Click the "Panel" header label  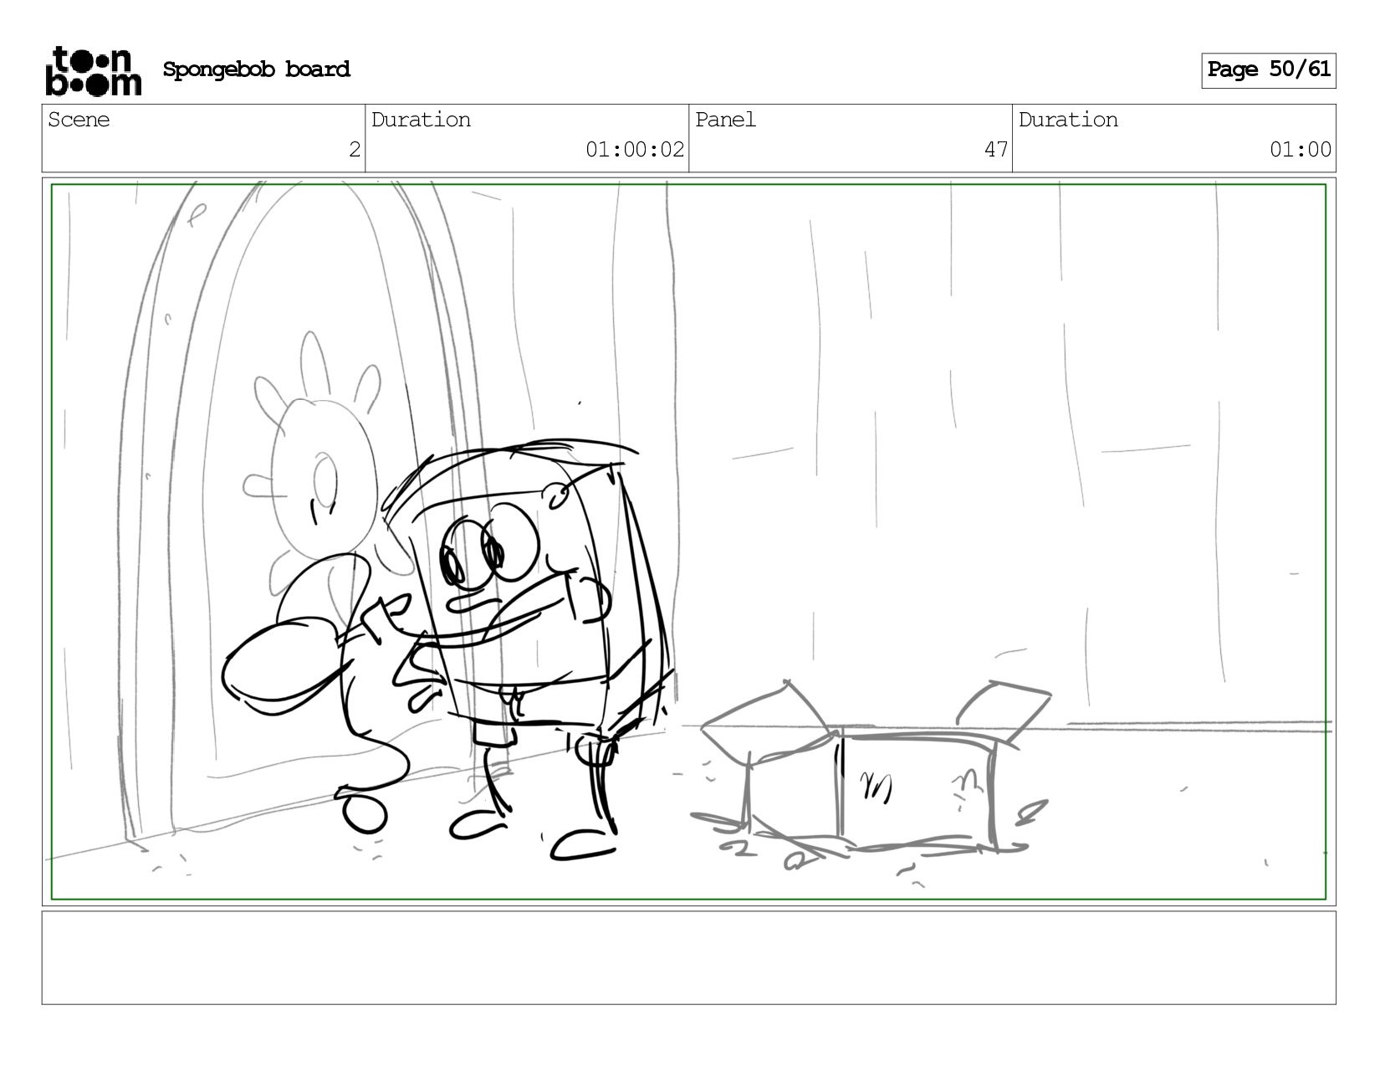coord(725,120)
